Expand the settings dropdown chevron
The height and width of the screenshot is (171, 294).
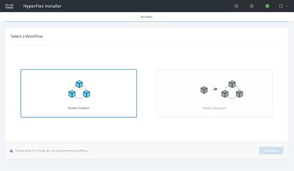point(287,6)
